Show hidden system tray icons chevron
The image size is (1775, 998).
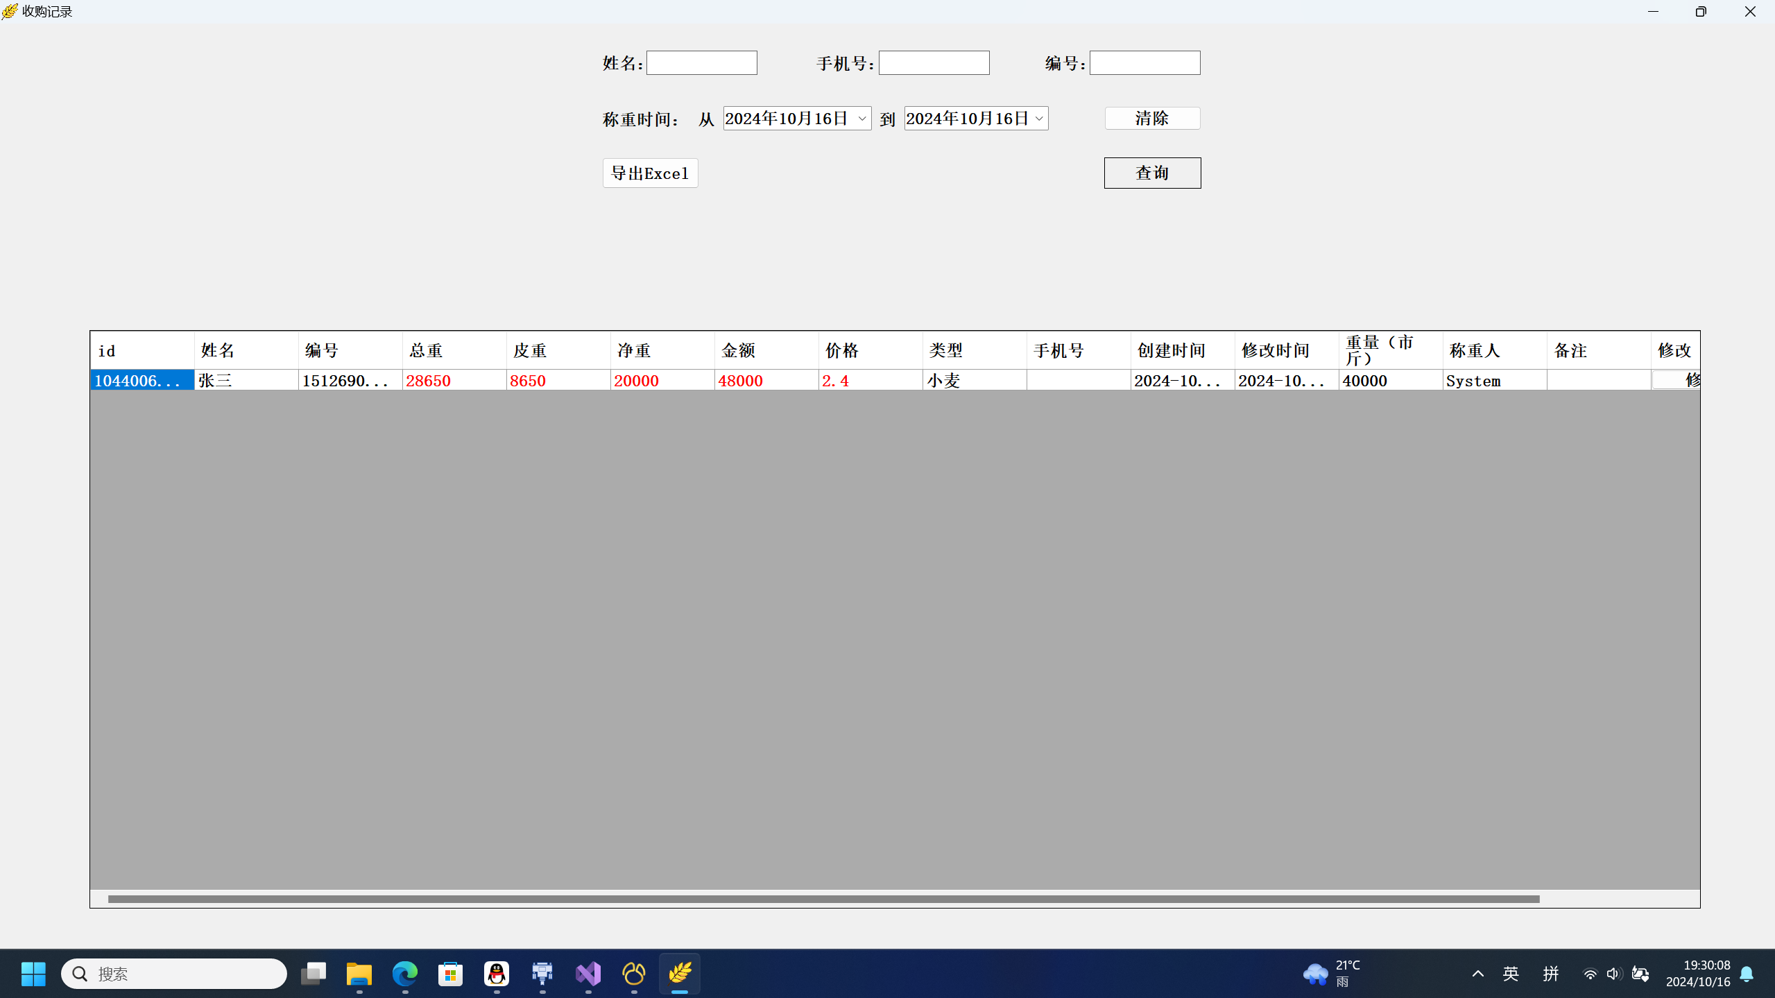1477,974
